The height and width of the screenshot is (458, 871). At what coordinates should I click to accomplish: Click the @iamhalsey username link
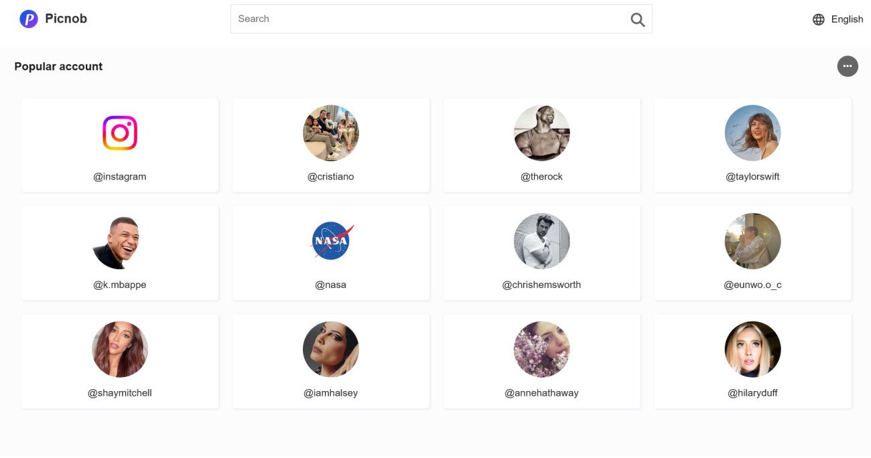pos(331,393)
